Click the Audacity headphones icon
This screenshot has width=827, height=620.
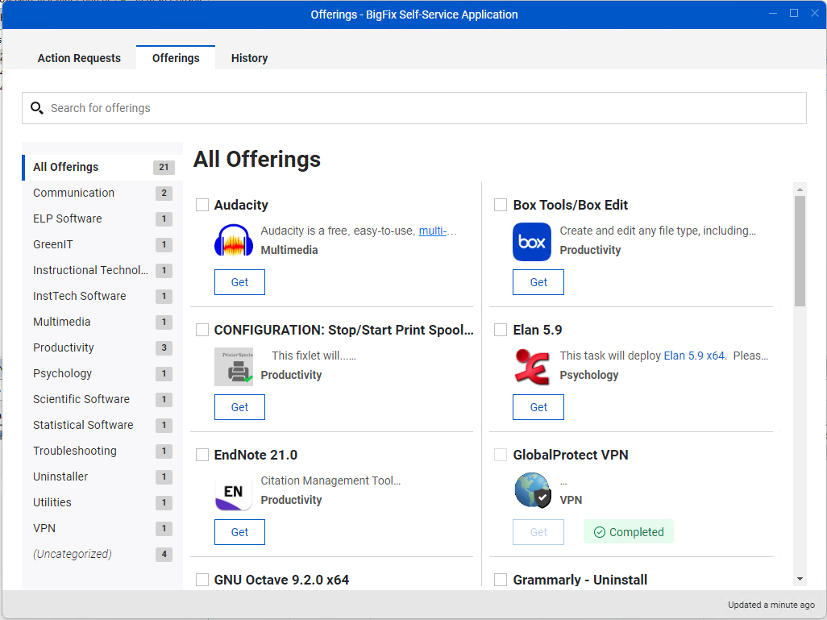tap(234, 242)
